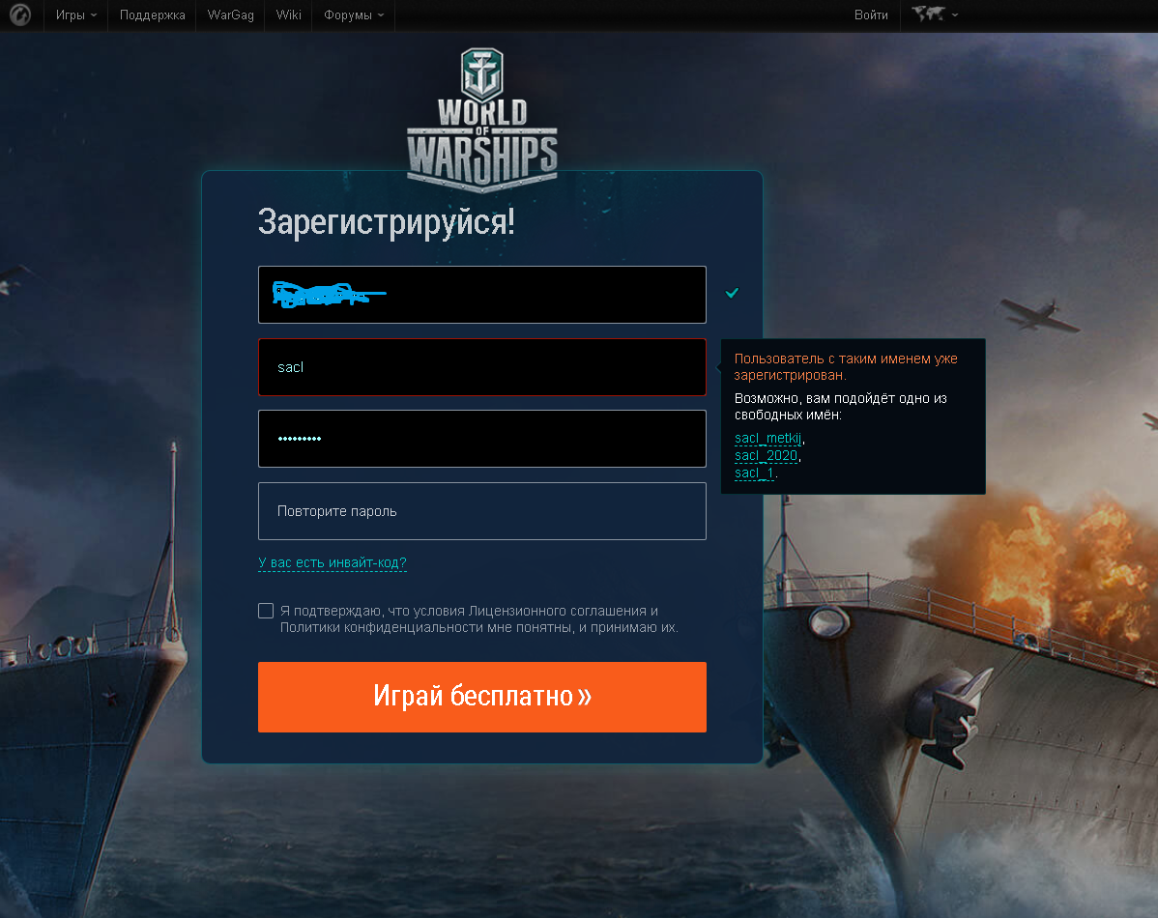Click the Войти sign-in link
1158x918 pixels.
click(x=871, y=14)
